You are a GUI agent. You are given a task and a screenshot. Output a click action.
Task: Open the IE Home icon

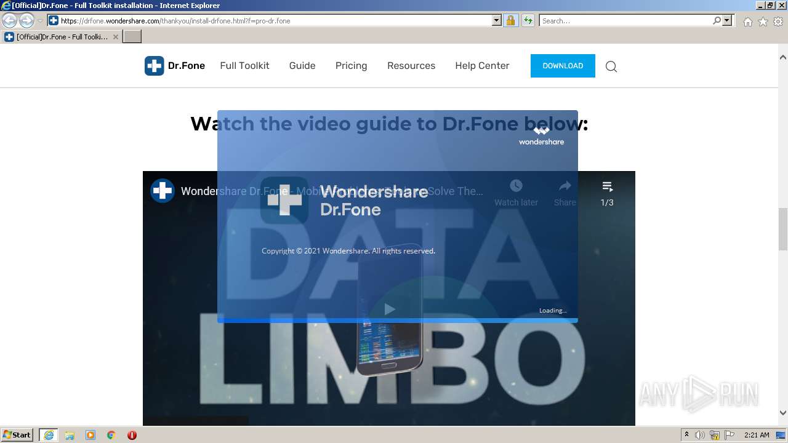pos(747,22)
